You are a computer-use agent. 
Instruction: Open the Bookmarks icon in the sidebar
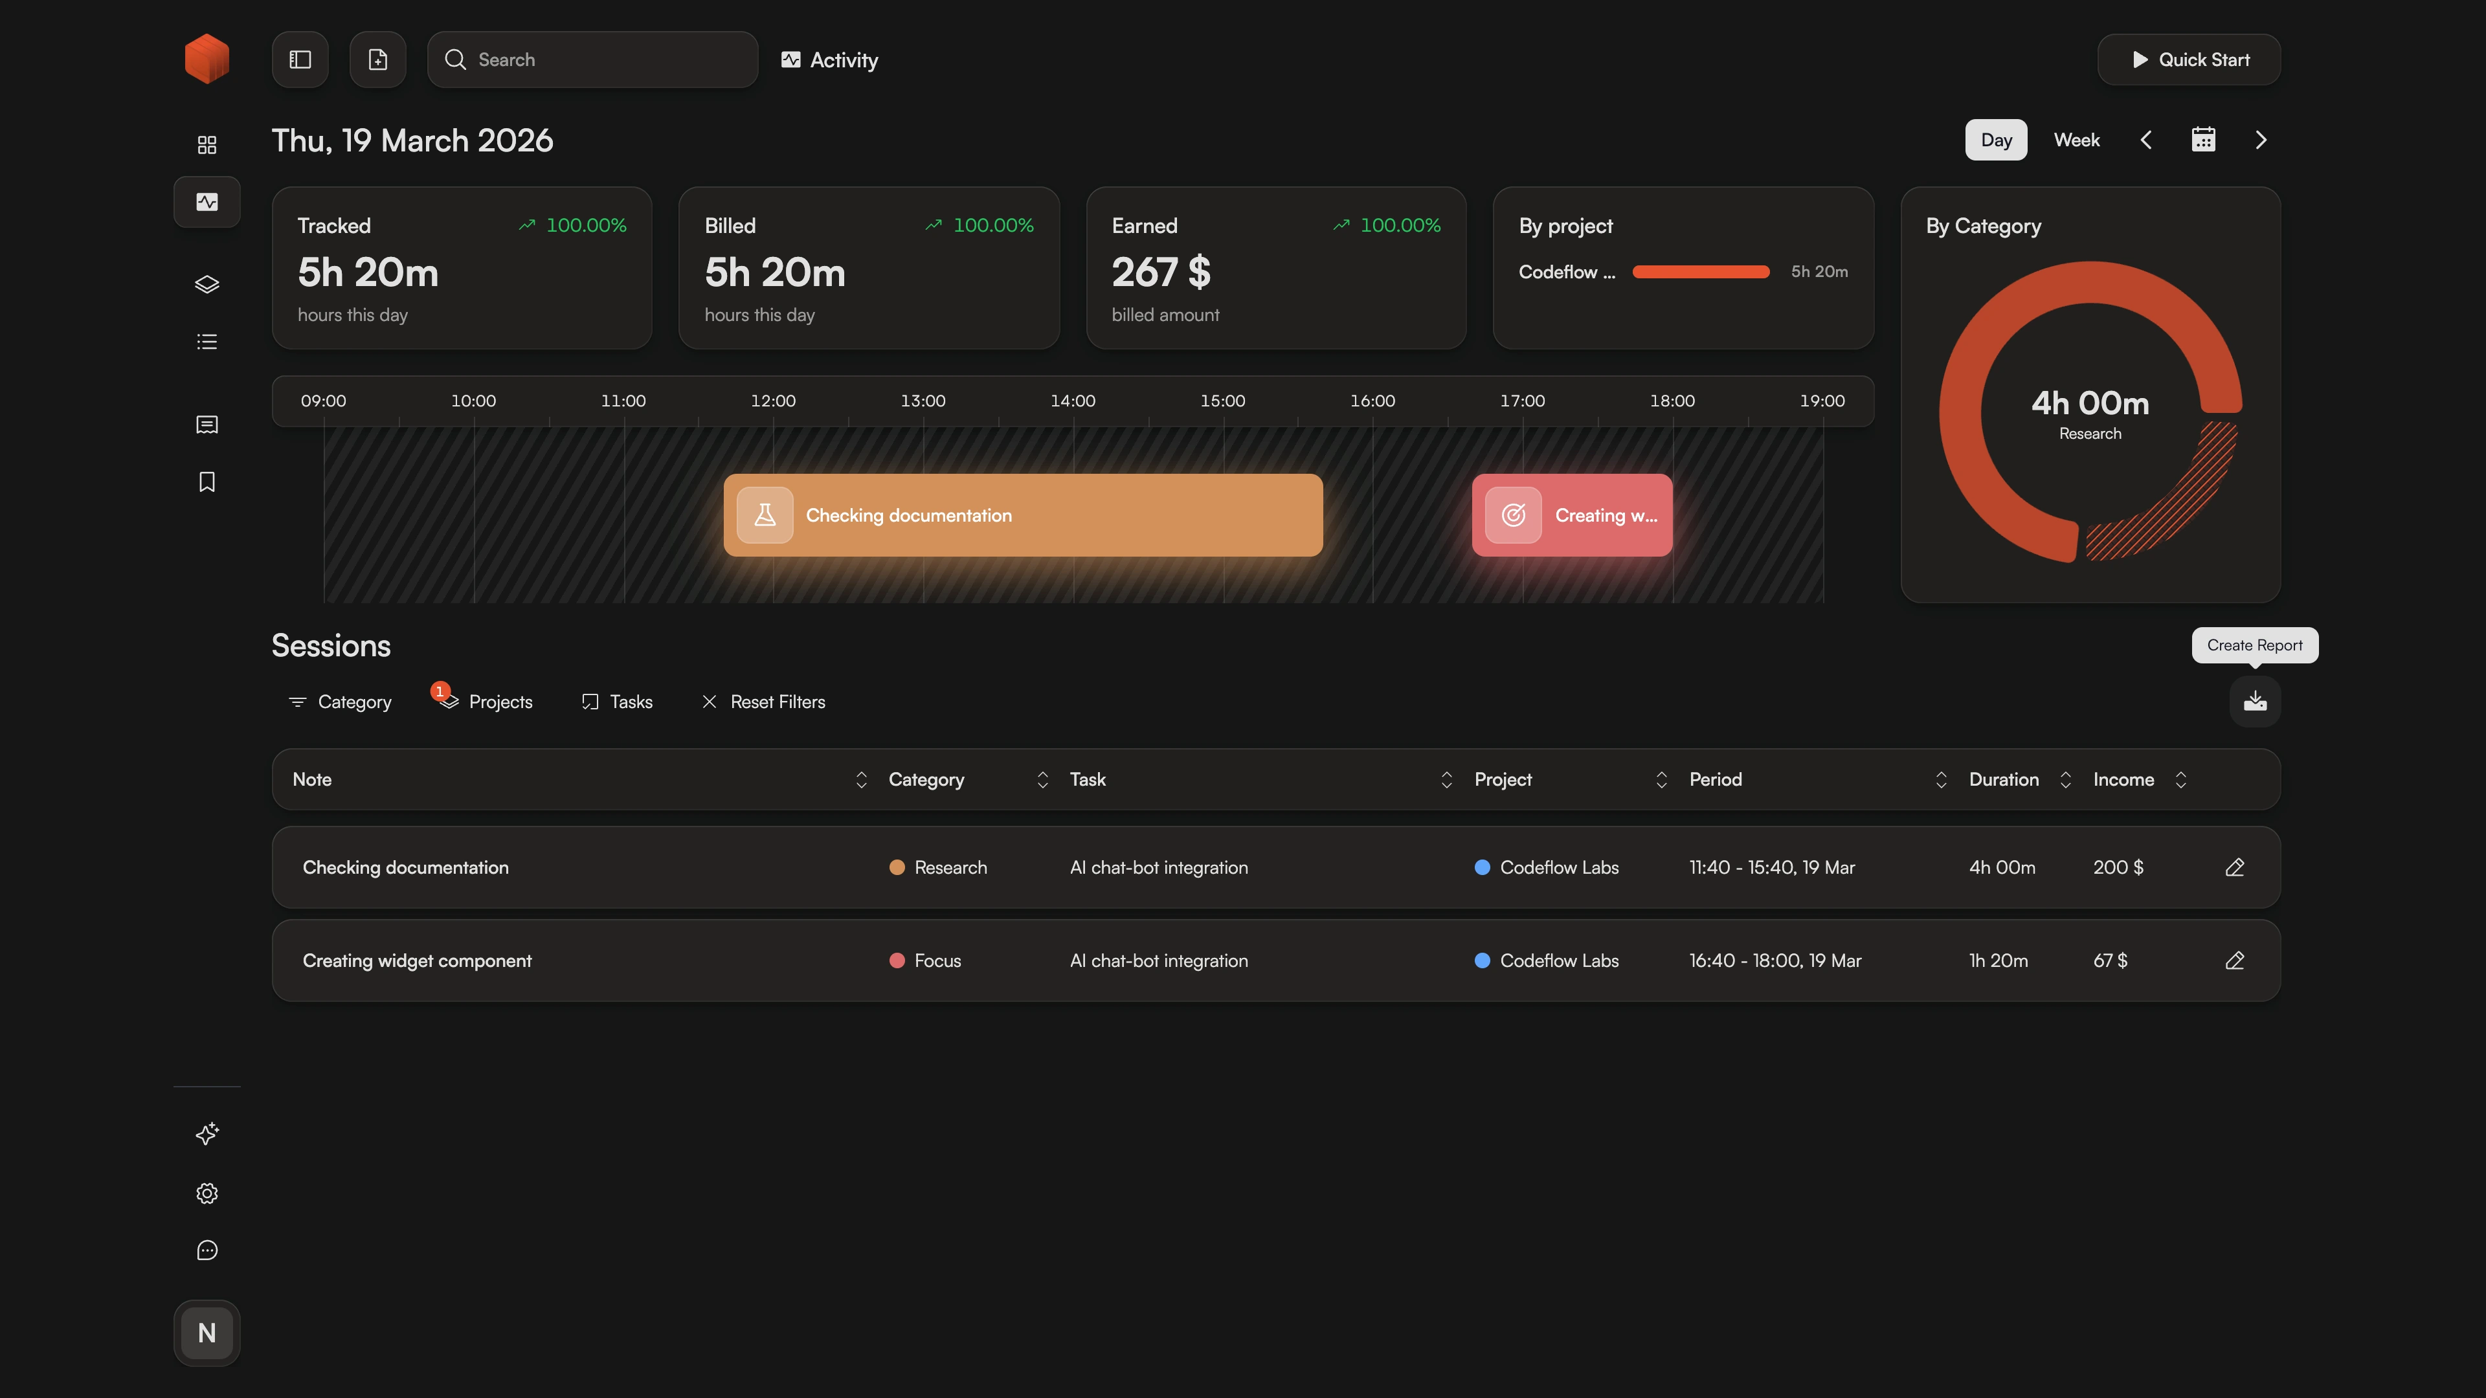207,482
